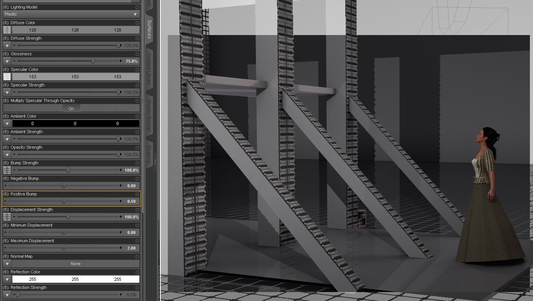Image resolution: width=533 pixels, height=301 pixels.
Task: Open the Ambient Color map dropdown arrow
Action: click(x=7, y=123)
